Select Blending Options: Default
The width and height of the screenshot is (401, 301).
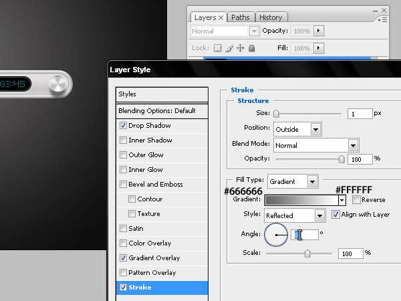pyautogui.click(x=157, y=111)
